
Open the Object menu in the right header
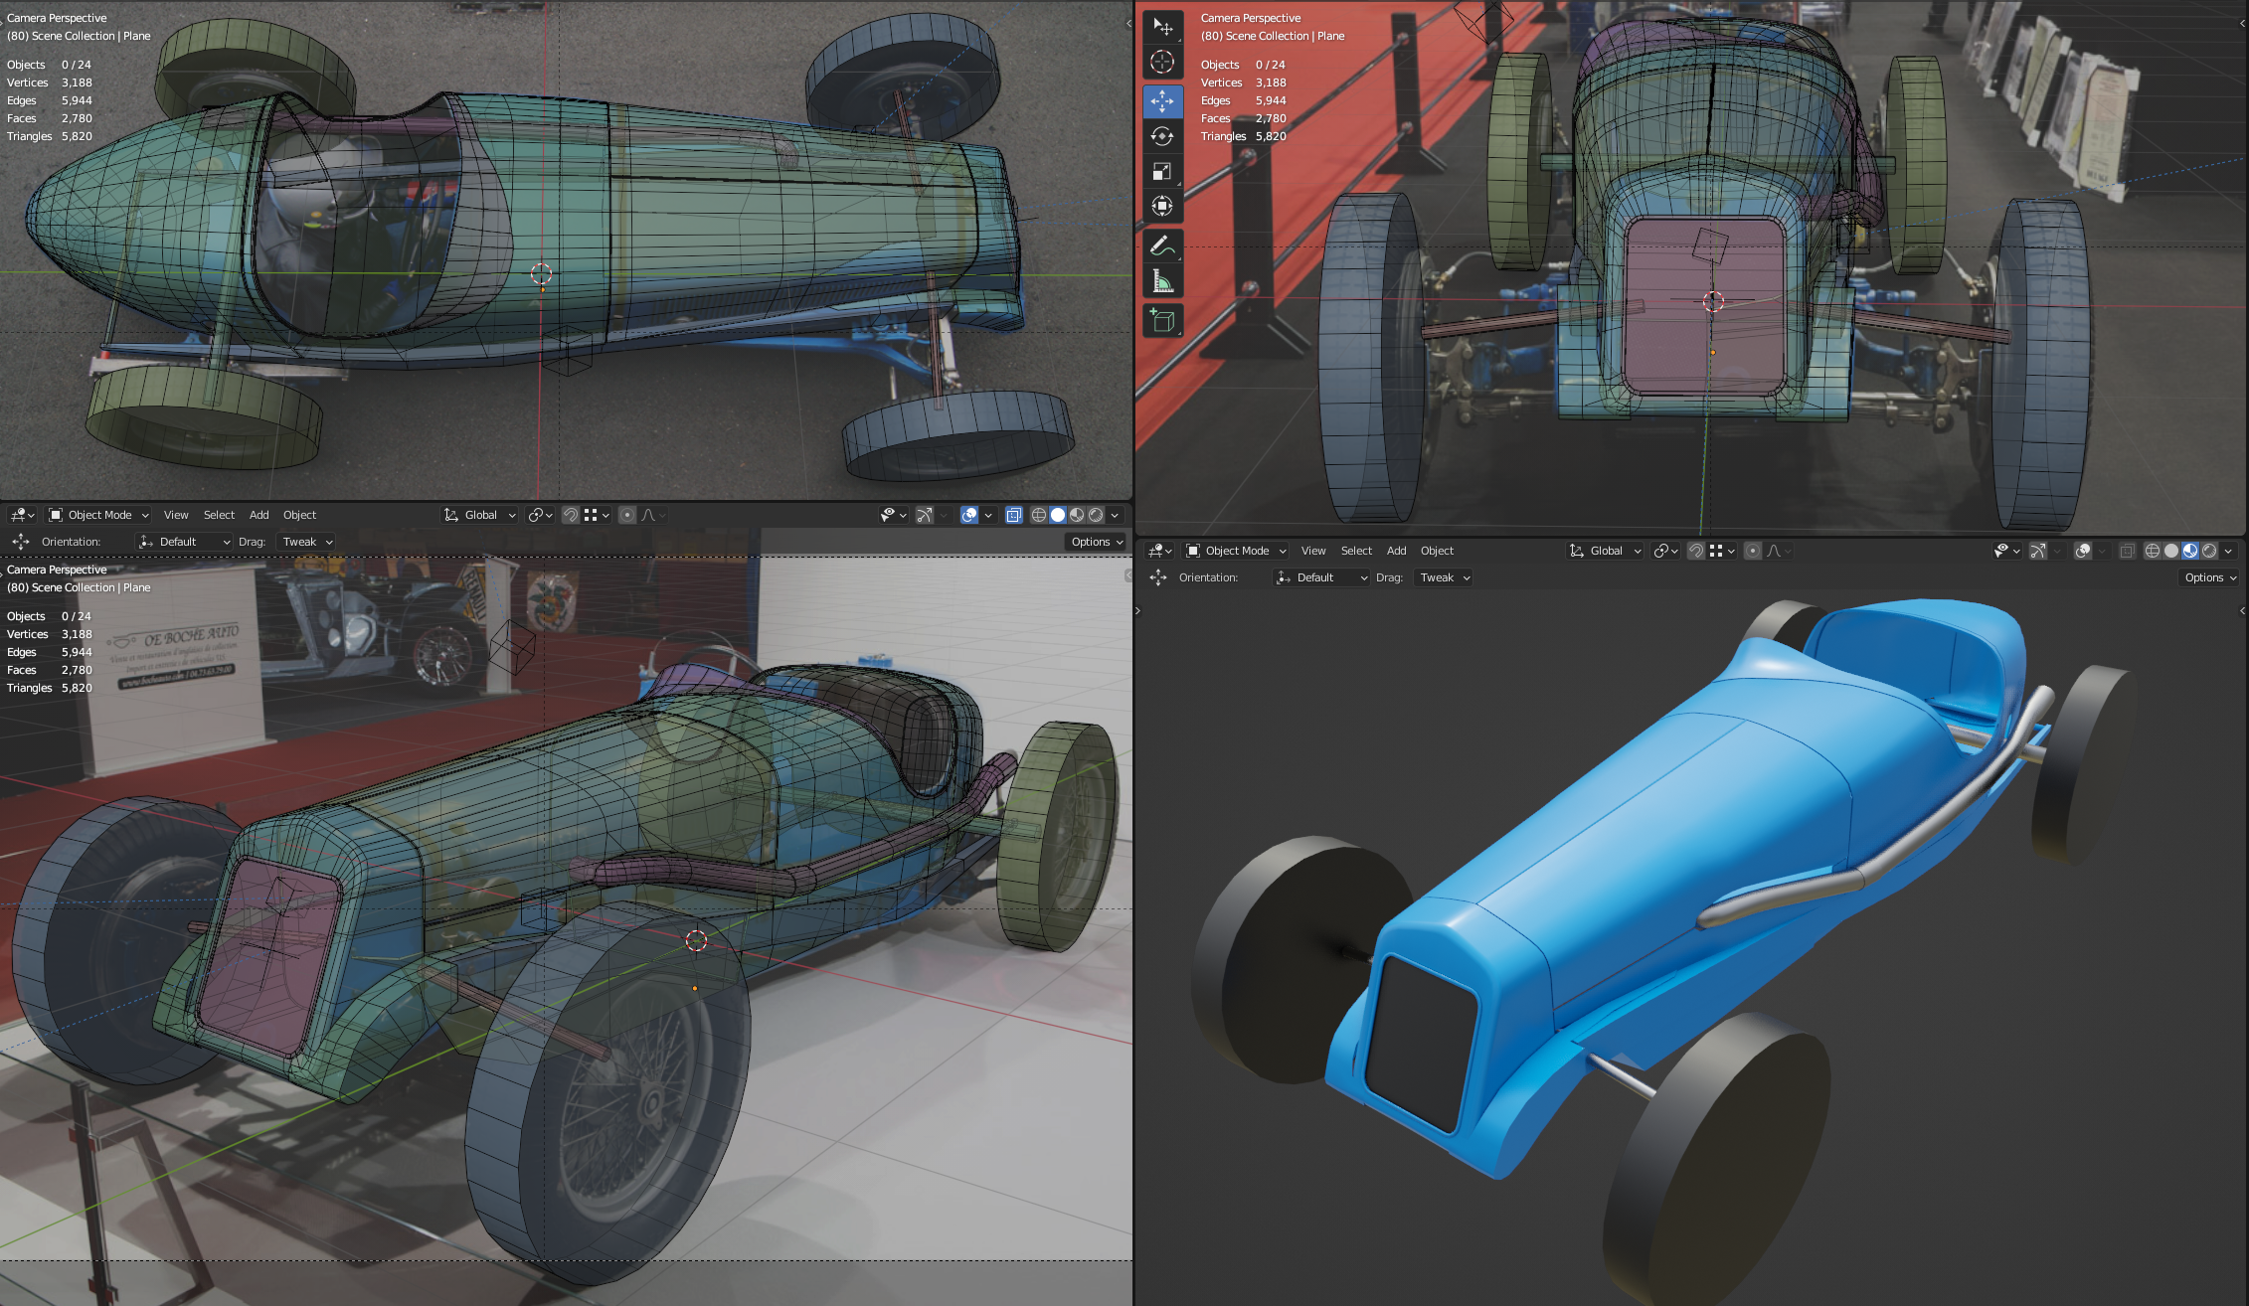(1436, 551)
